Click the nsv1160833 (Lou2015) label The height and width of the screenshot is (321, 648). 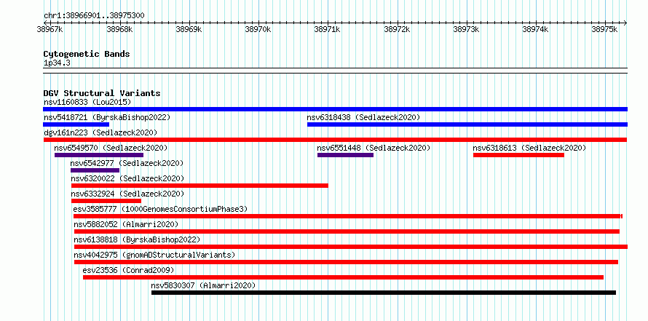(x=87, y=102)
